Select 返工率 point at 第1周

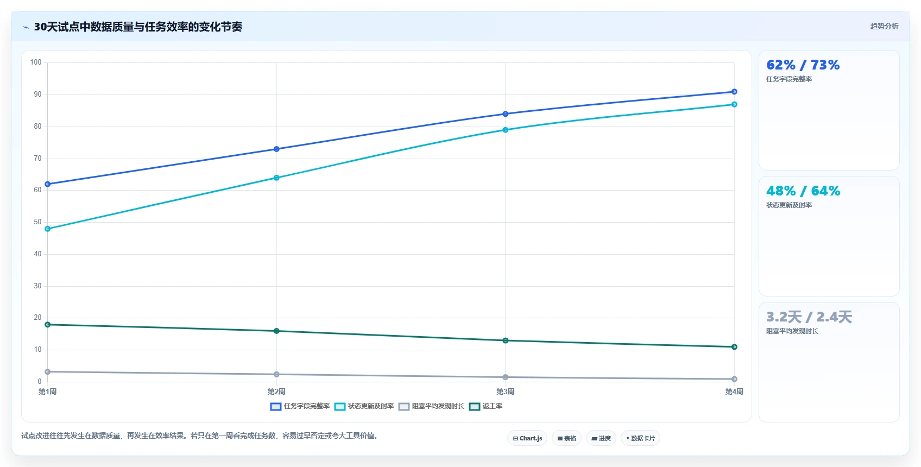(48, 325)
